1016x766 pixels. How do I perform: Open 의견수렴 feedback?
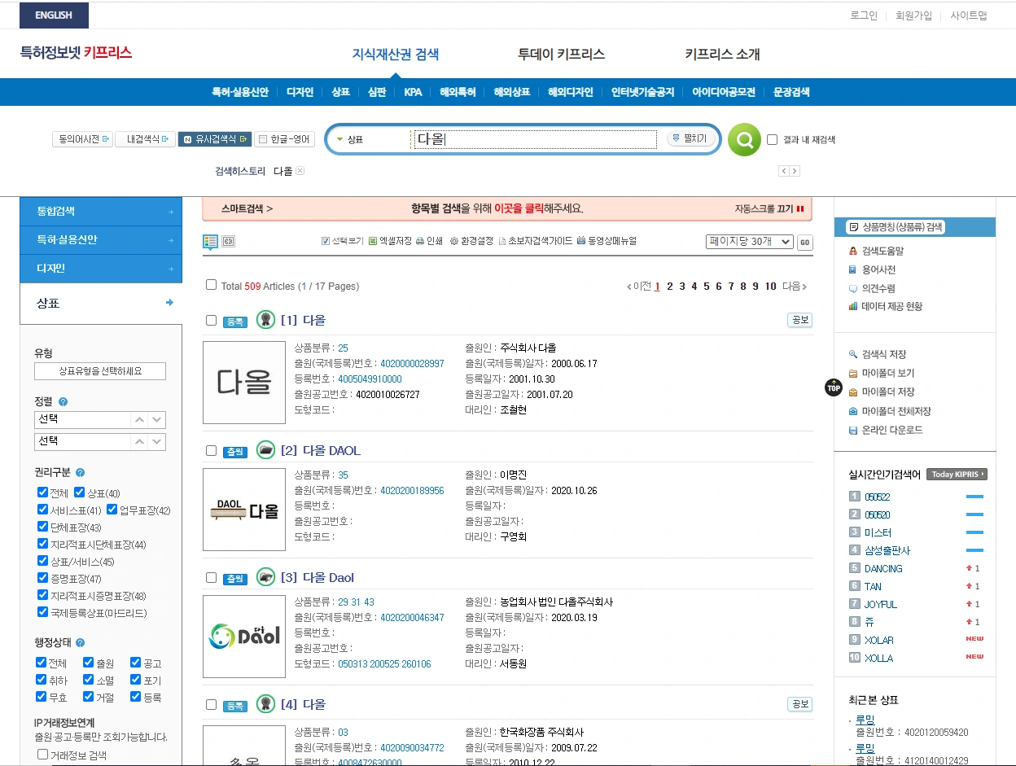(x=872, y=288)
